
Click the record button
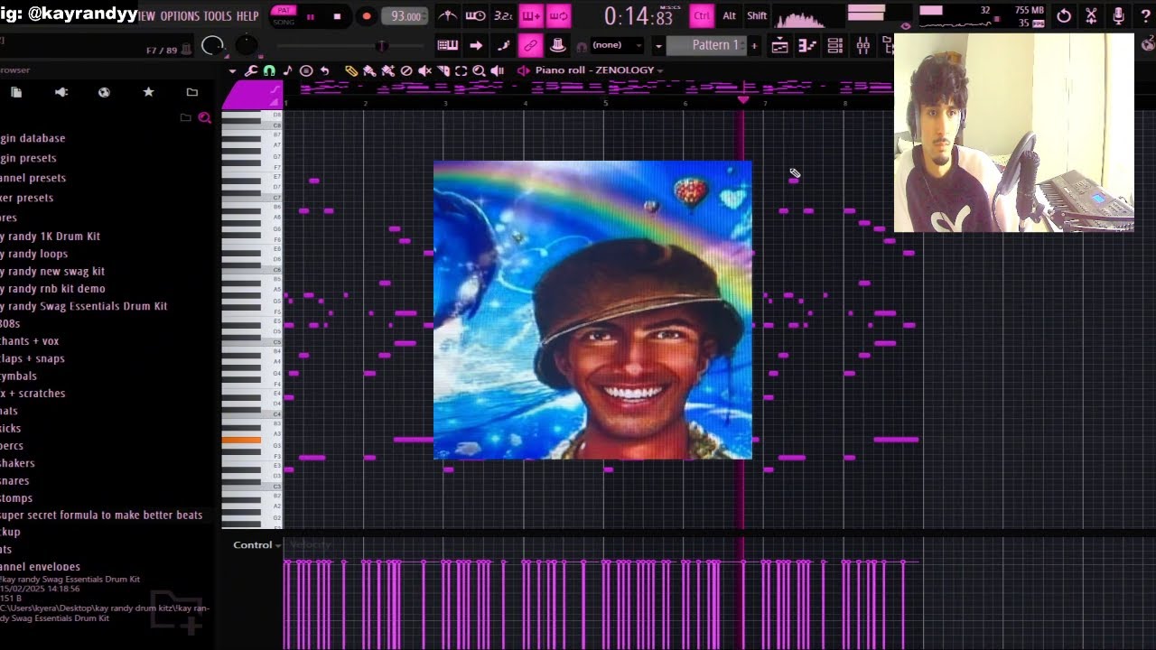pos(366,16)
